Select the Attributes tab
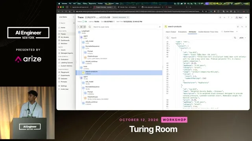Image resolution: width=252 pixels, height=141 pixels. 192,32
